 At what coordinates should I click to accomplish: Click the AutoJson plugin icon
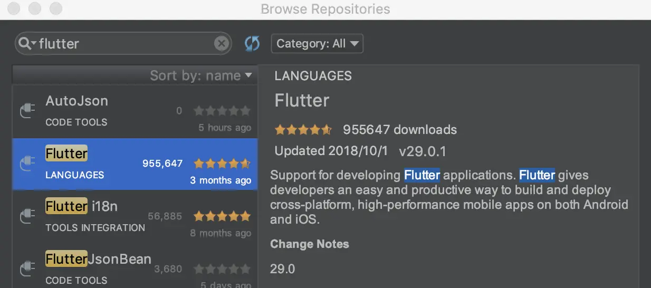pos(27,111)
